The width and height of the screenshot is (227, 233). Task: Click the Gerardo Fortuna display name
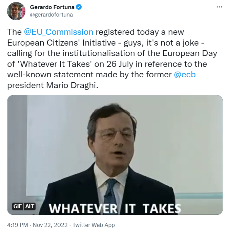click(51, 7)
